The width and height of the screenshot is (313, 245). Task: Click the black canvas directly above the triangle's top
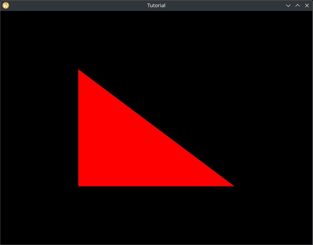click(x=79, y=41)
